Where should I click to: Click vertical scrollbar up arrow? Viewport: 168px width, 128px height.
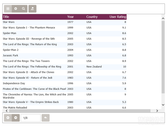(x=163, y=18)
